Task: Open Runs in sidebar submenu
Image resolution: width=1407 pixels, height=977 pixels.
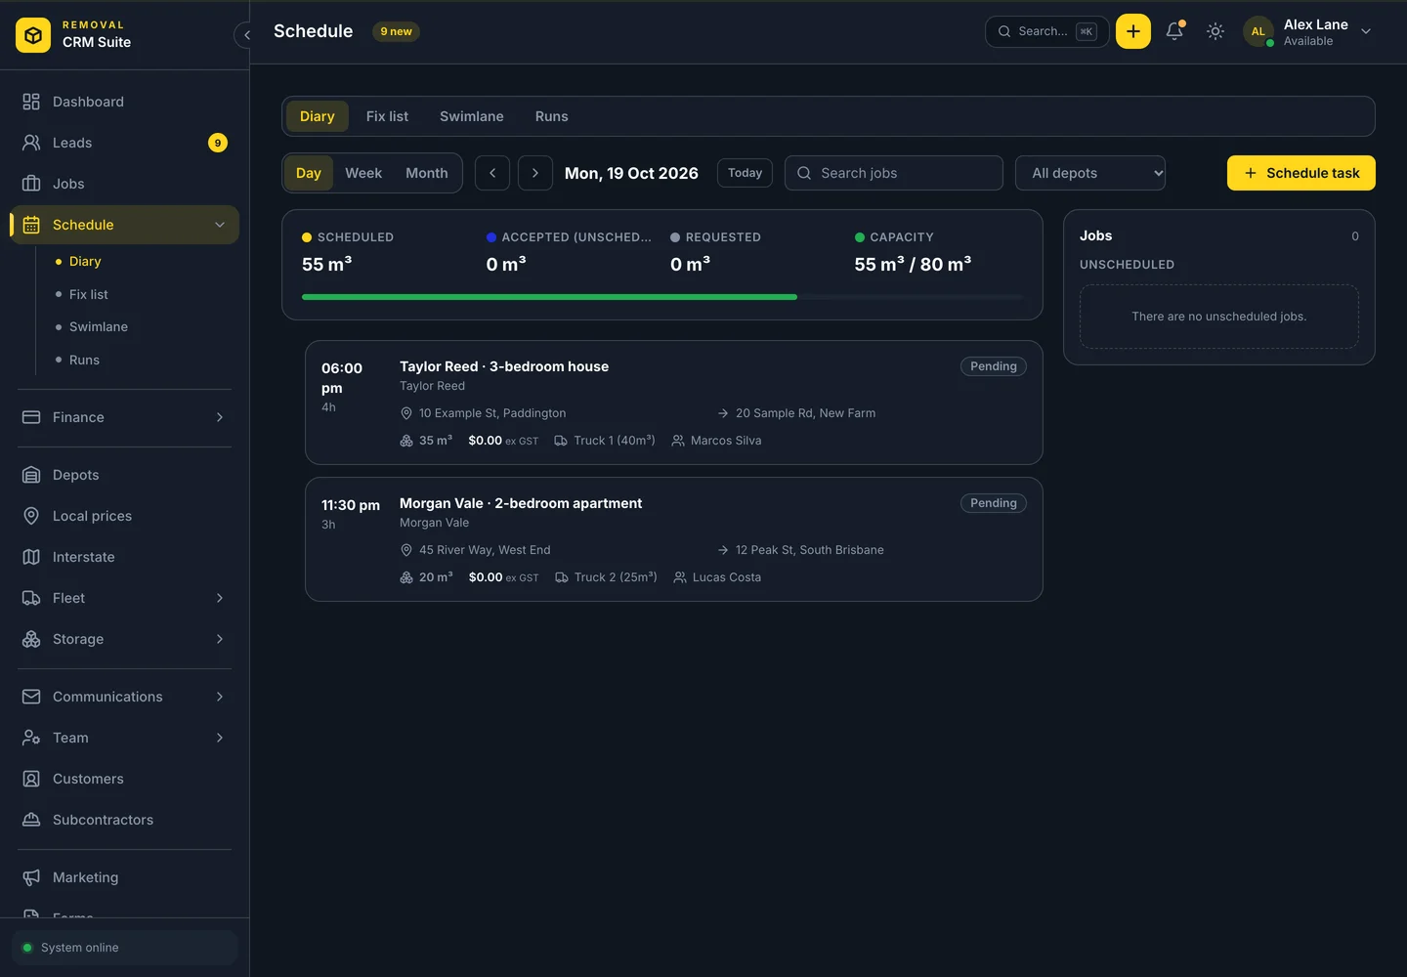Action: (84, 360)
